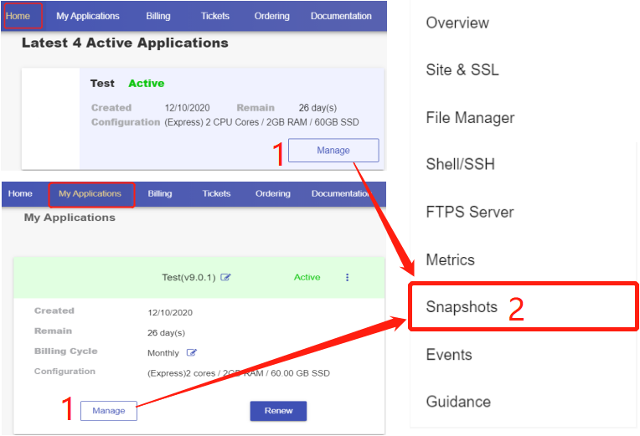Select the Shell/SSH menu entry

(x=460, y=165)
